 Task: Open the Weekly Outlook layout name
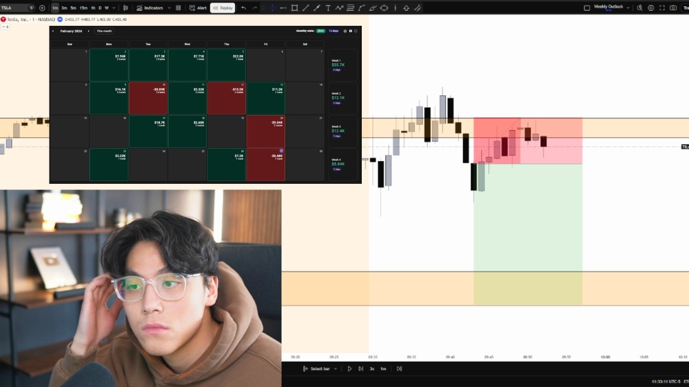[608, 7]
